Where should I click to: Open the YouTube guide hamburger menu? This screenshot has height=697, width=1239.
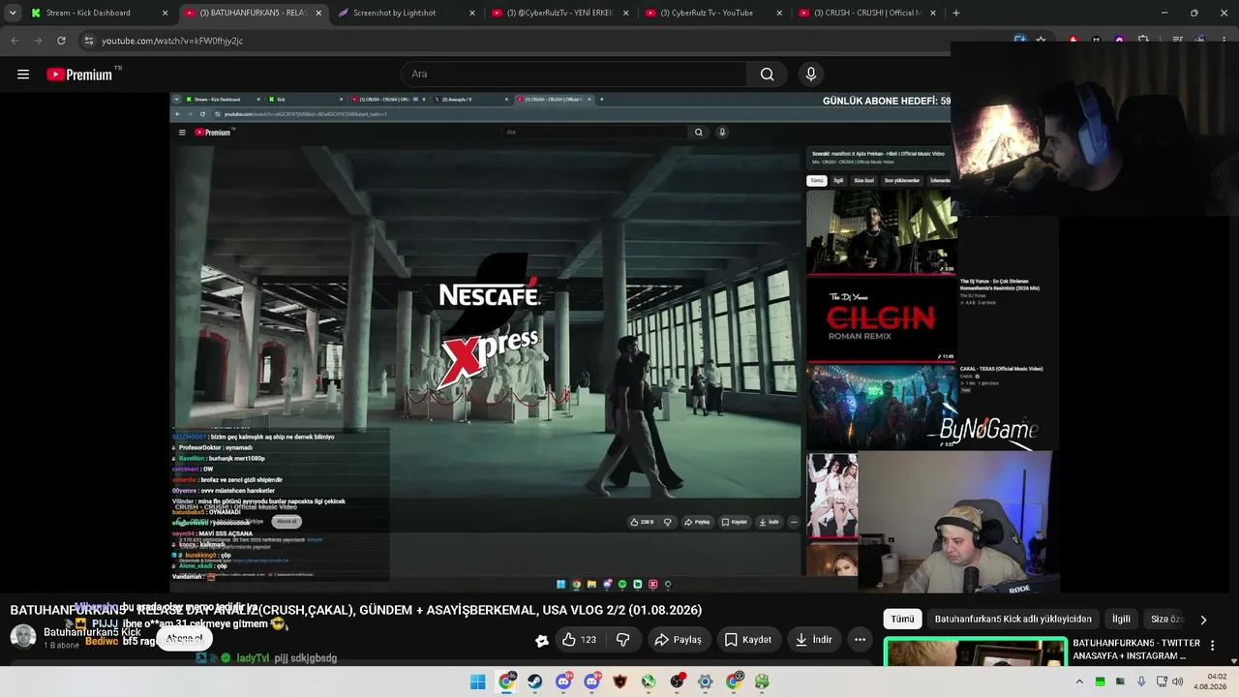(x=23, y=75)
